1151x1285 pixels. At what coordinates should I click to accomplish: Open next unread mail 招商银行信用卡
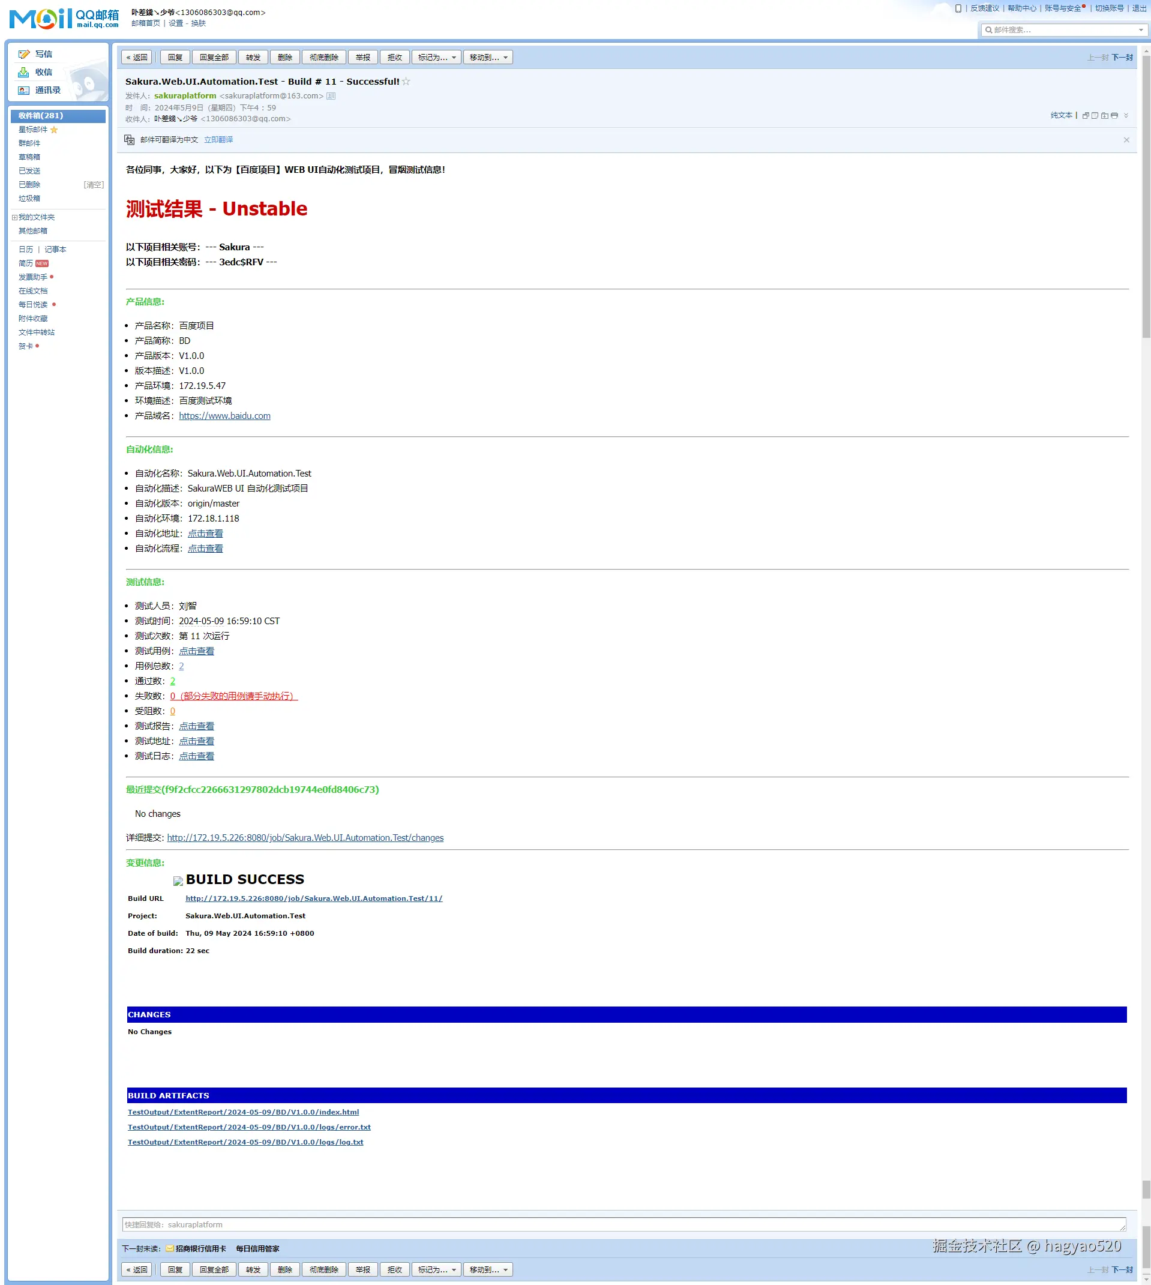(x=201, y=1249)
